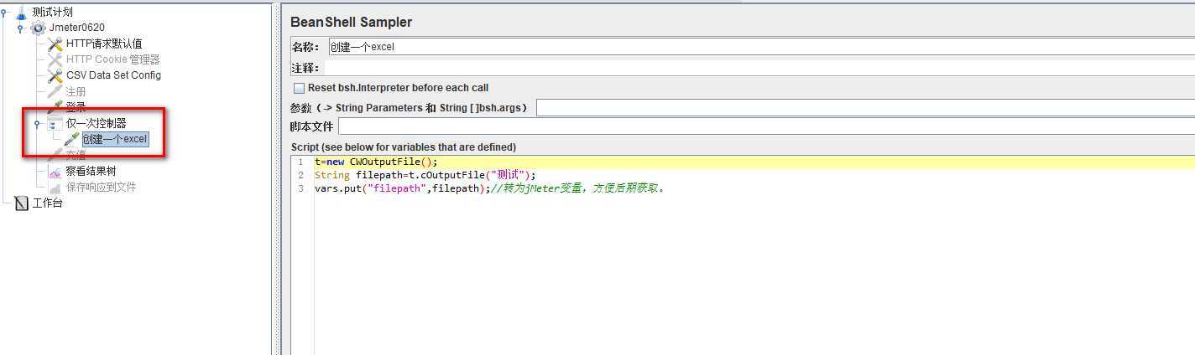The height and width of the screenshot is (355, 1195).
Task: Click the 名称 name input field
Action: pyautogui.click(x=761, y=47)
